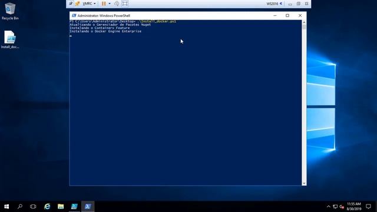Click the VMRC toolbar grip icon
The image size is (377, 212).
click(x=71, y=4)
